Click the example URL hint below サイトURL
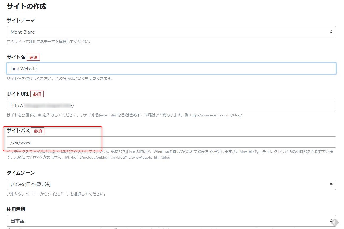 (216, 115)
